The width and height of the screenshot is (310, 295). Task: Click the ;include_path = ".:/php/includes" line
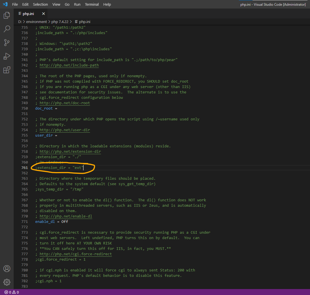(71, 33)
